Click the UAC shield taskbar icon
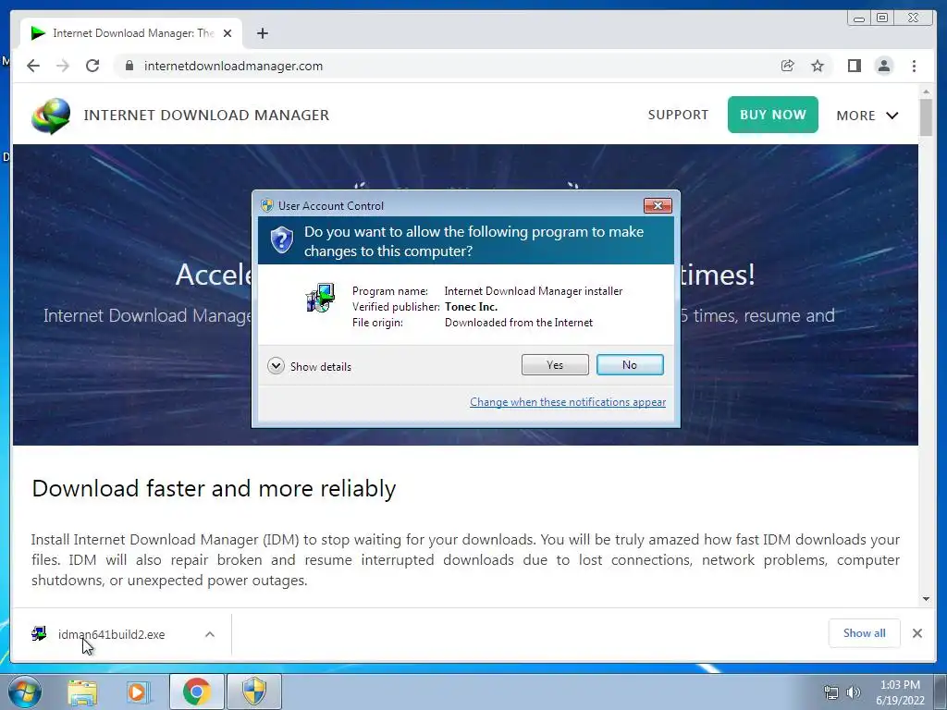The image size is (947, 710). [x=254, y=692]
